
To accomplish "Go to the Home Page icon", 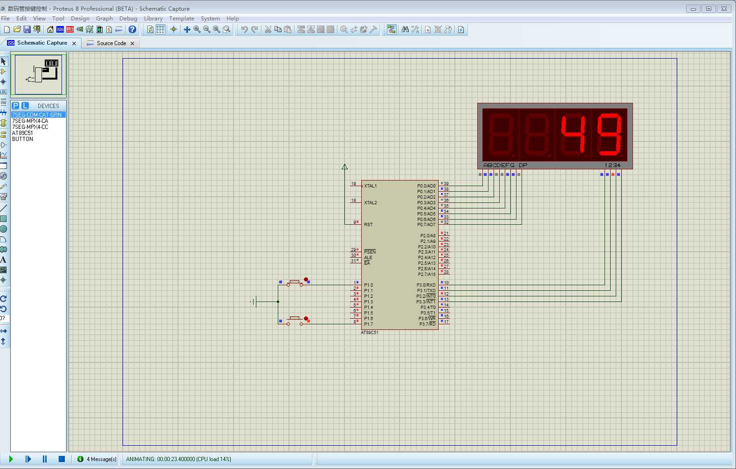I will [x=50, y=29].
